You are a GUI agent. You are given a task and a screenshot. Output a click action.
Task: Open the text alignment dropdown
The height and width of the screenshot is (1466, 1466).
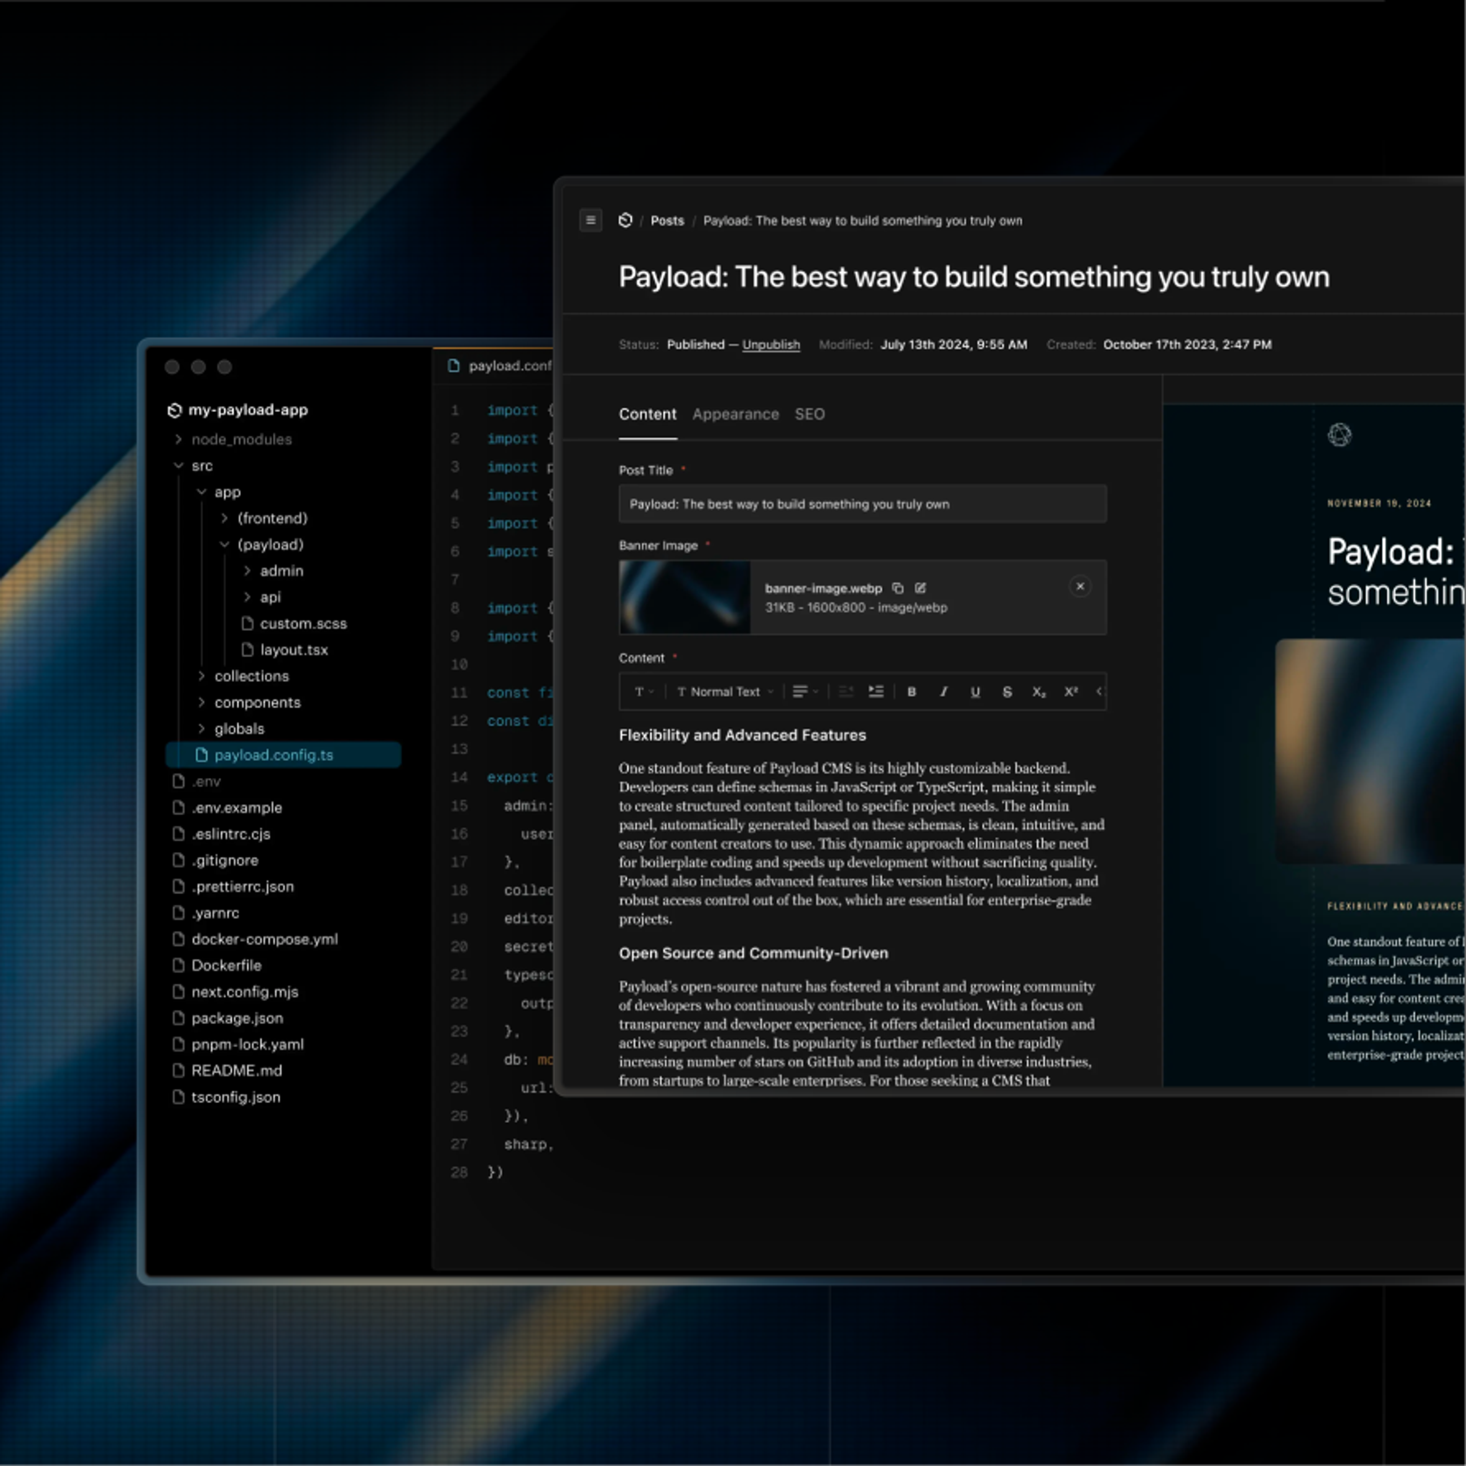pyautogui.click(x=805, y=692)
